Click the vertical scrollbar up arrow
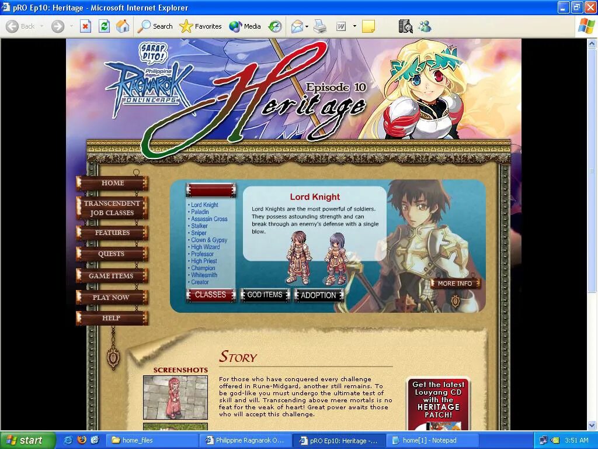598x449 pixels. (x=592, y=43)
